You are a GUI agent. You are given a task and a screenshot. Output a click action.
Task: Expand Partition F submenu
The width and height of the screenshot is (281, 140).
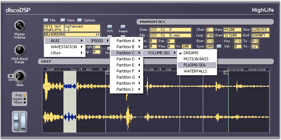point(126,71)
